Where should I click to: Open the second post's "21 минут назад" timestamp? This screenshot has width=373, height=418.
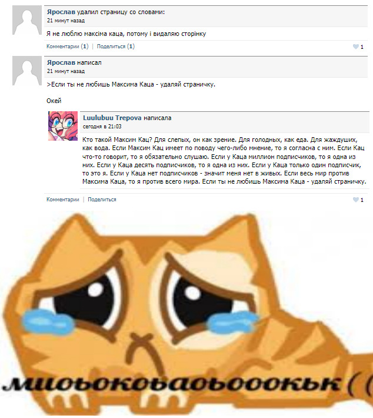[66, 71]
